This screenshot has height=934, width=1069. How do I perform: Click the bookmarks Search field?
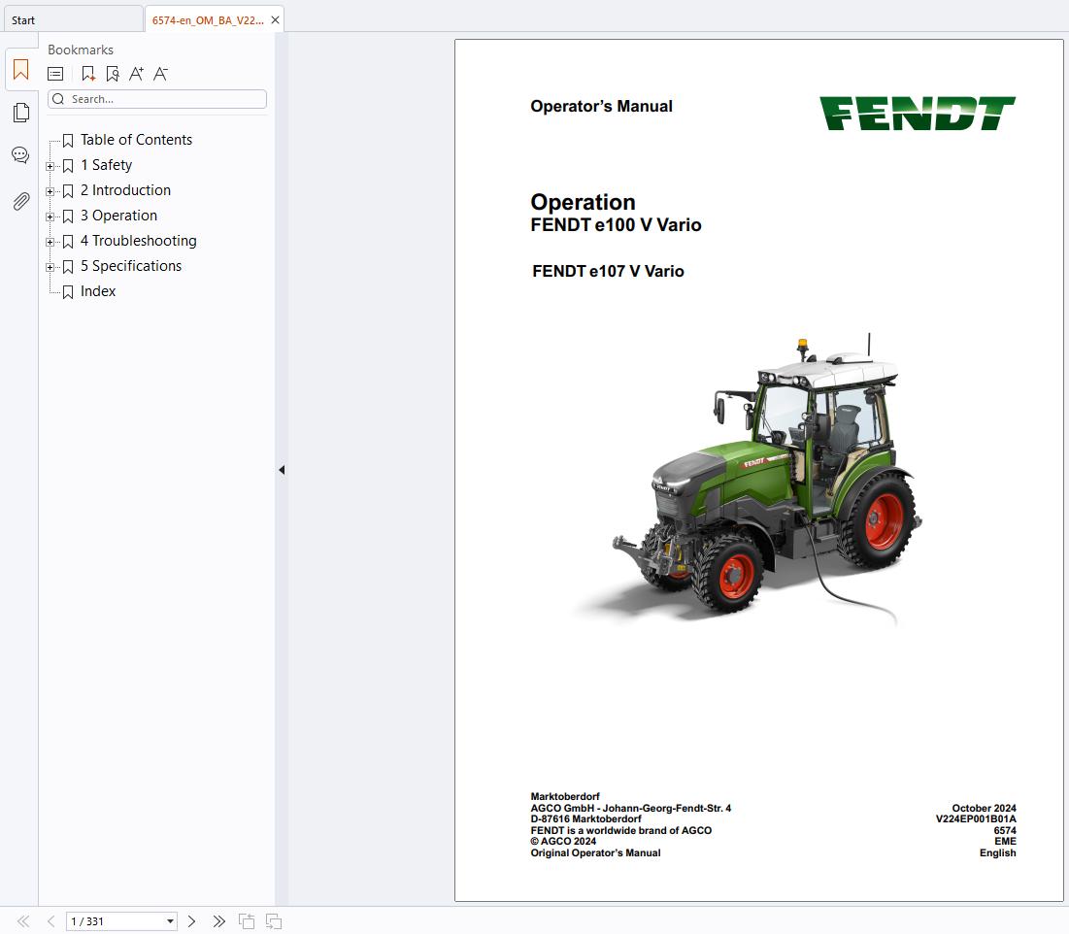[x=156, y=99]
